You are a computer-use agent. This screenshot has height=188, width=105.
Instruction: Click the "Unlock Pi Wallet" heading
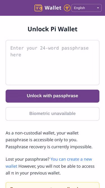coord(53,29)
